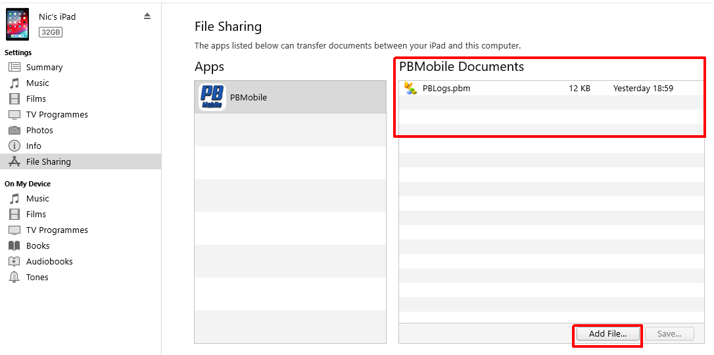Click the Save... button
This screenshot has width=714, height=355.
point(669,333)
